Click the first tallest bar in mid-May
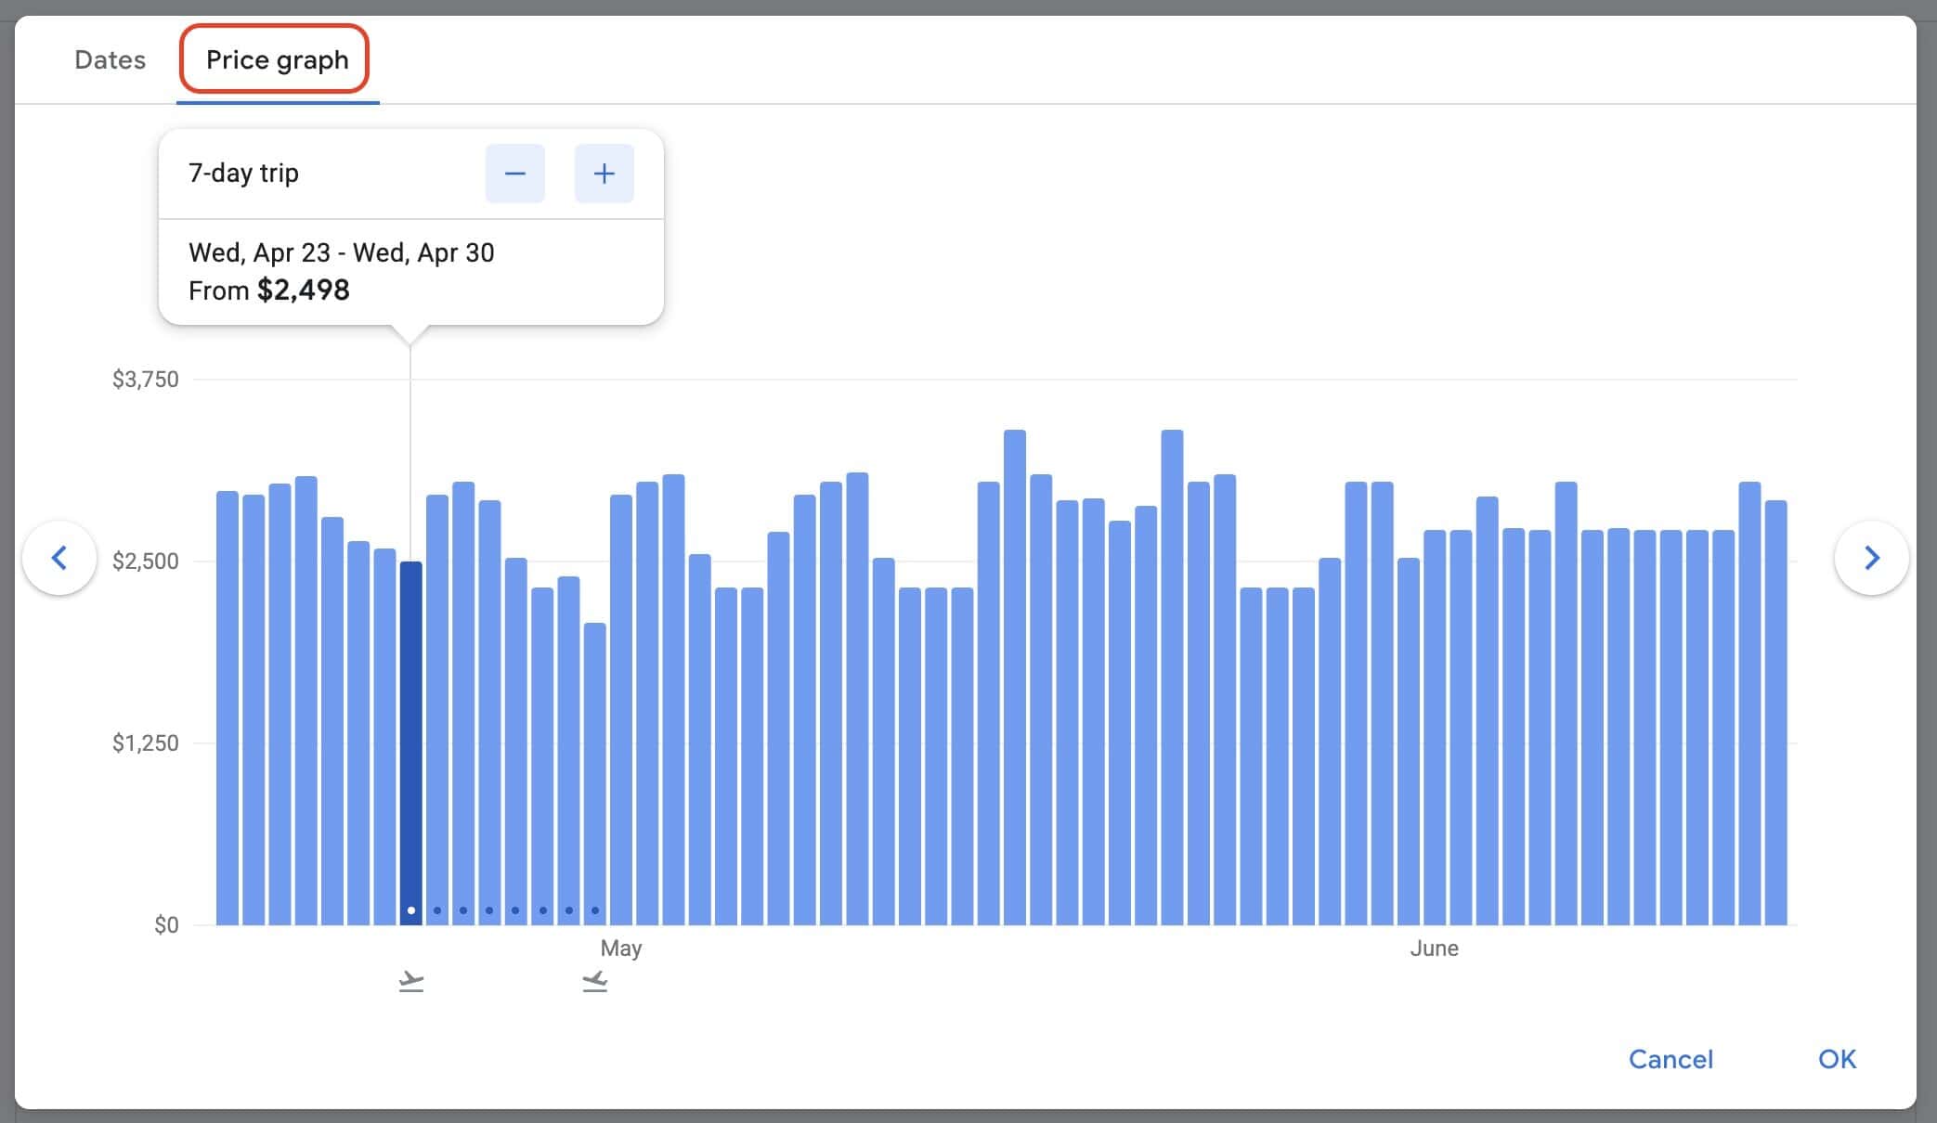1937x1123 pixels. pyautogui.click(x=1015, y=678)
